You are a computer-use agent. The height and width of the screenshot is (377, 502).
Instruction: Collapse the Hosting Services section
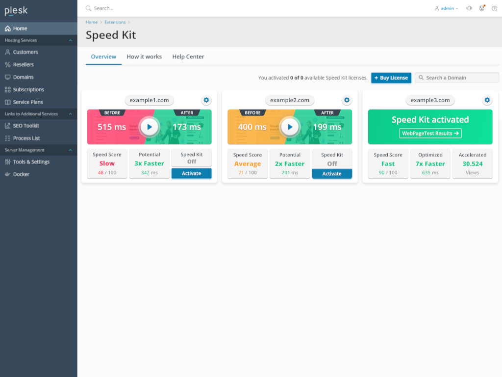coord(70,40)
